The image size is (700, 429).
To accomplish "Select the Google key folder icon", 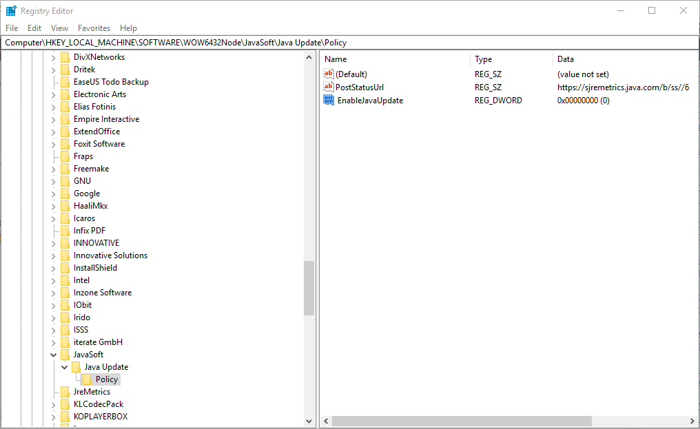I will click(65, 193).
